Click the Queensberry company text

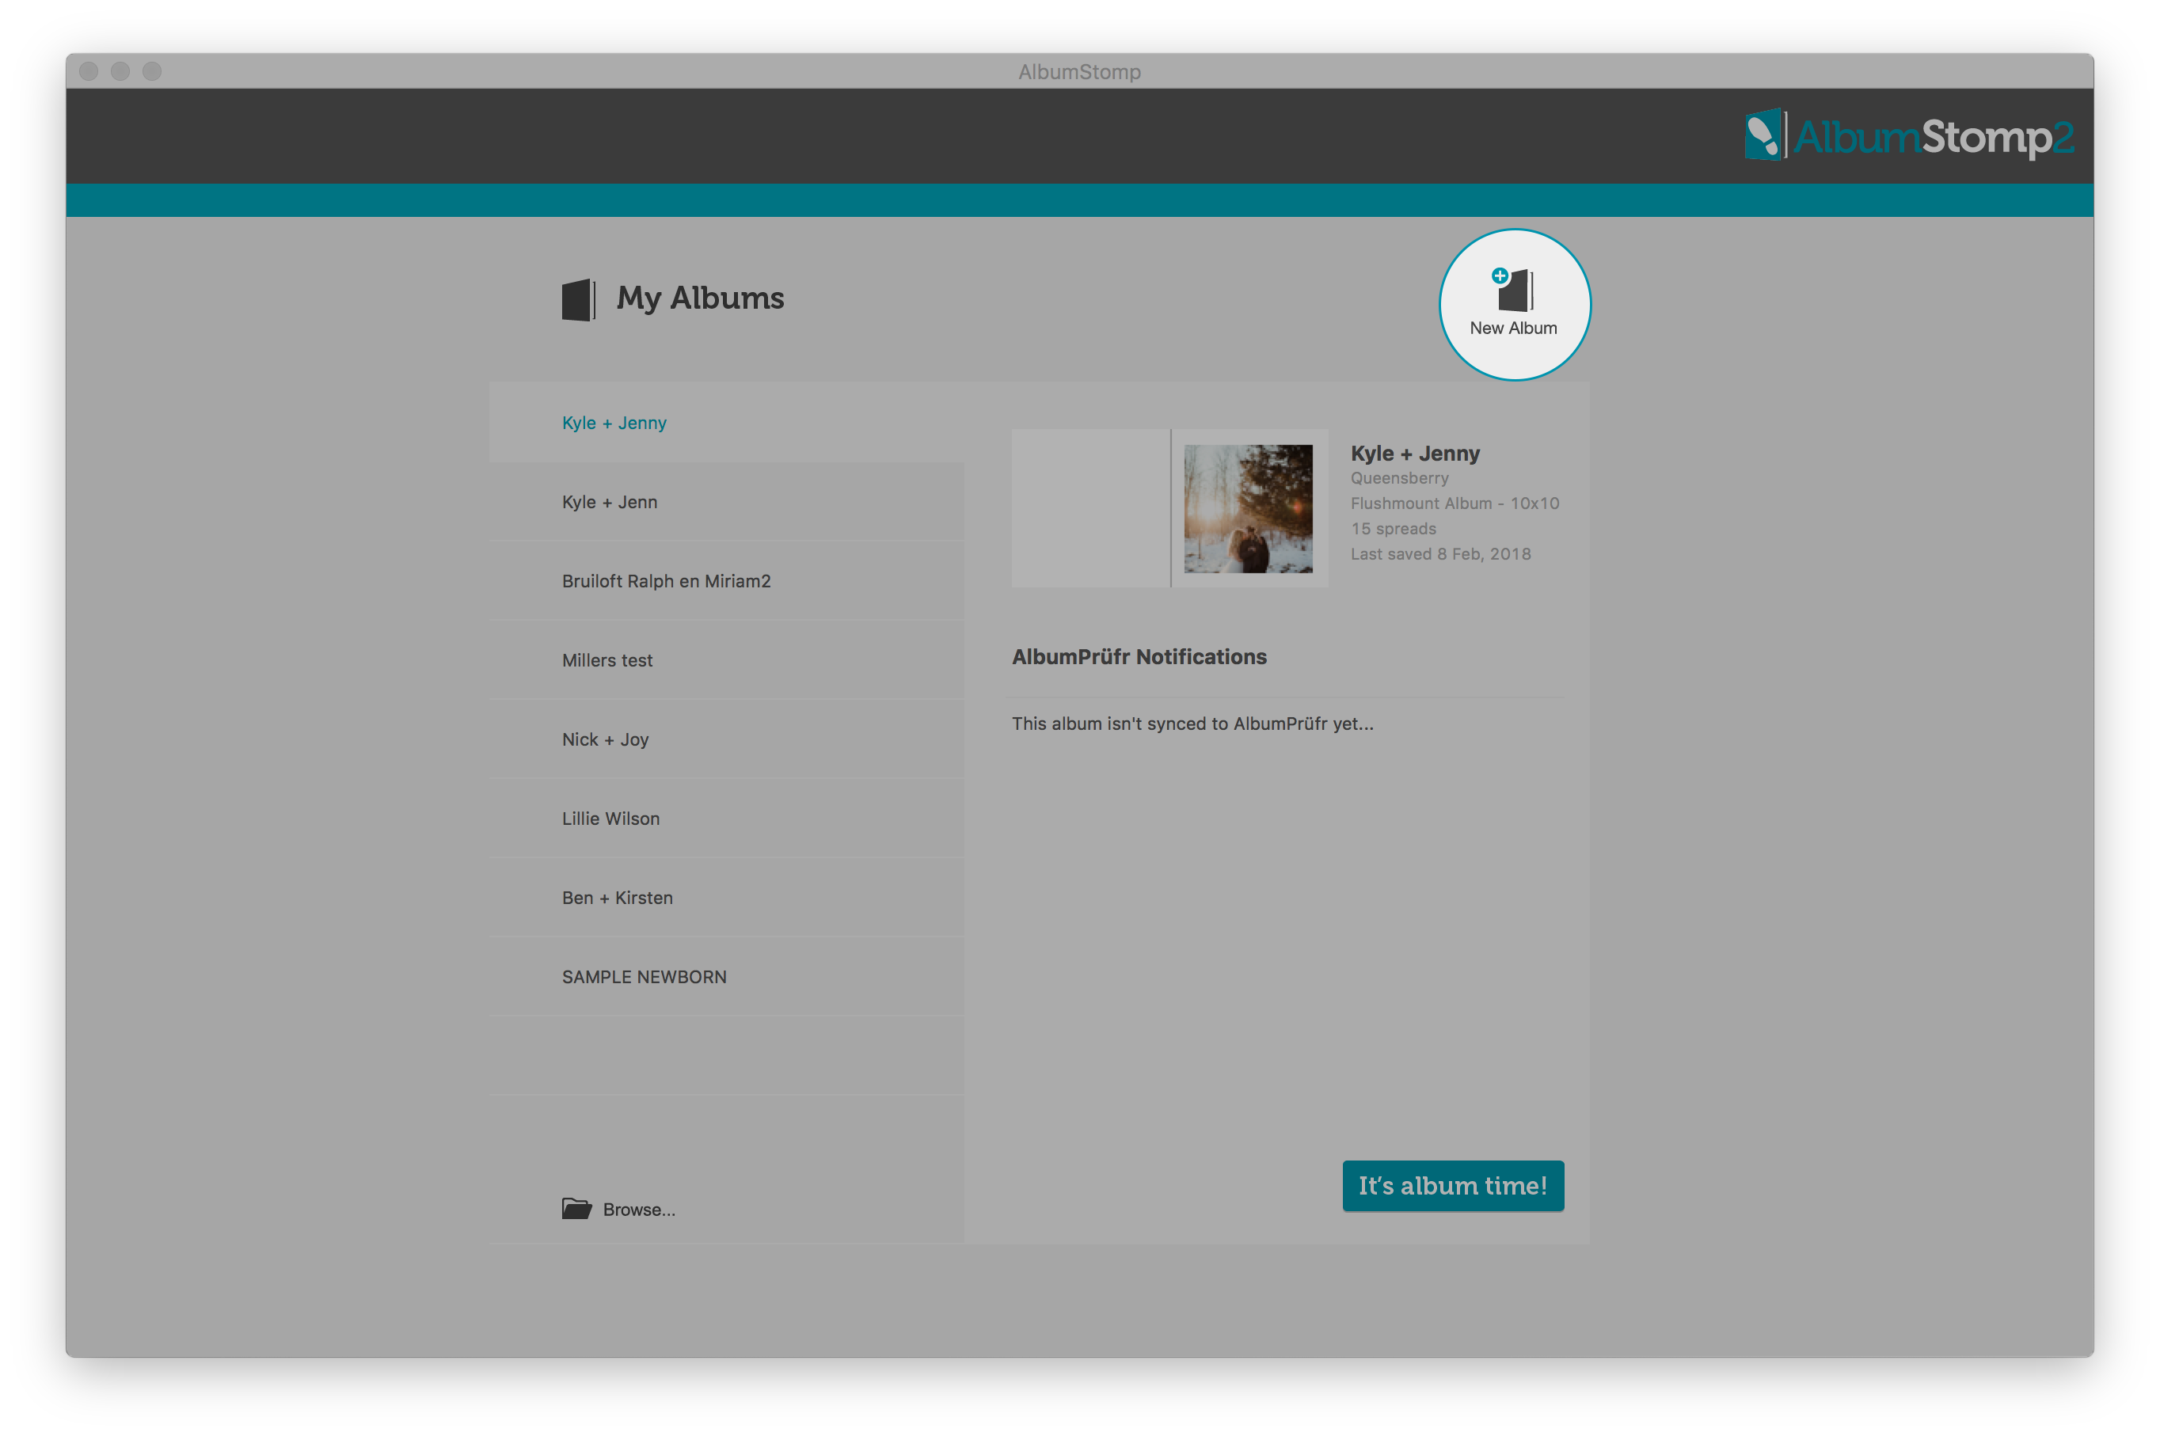click(1400, 478)
